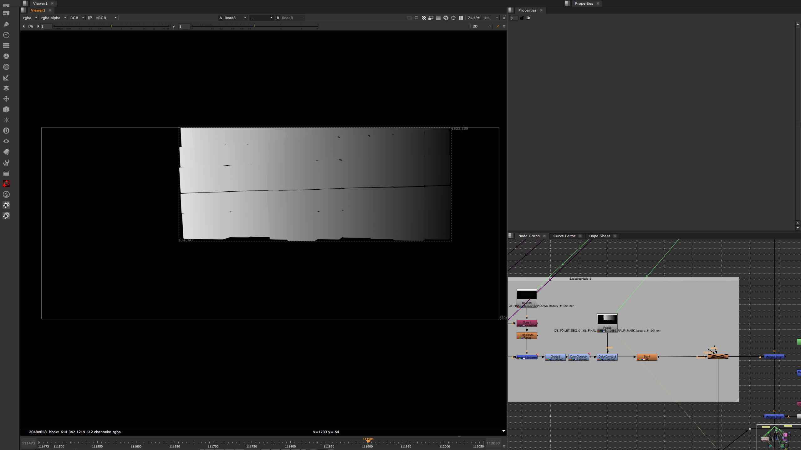801x450 pixels.
Task: Toggle proxy mode button in viewer toolbar
Action: point(431,18)
